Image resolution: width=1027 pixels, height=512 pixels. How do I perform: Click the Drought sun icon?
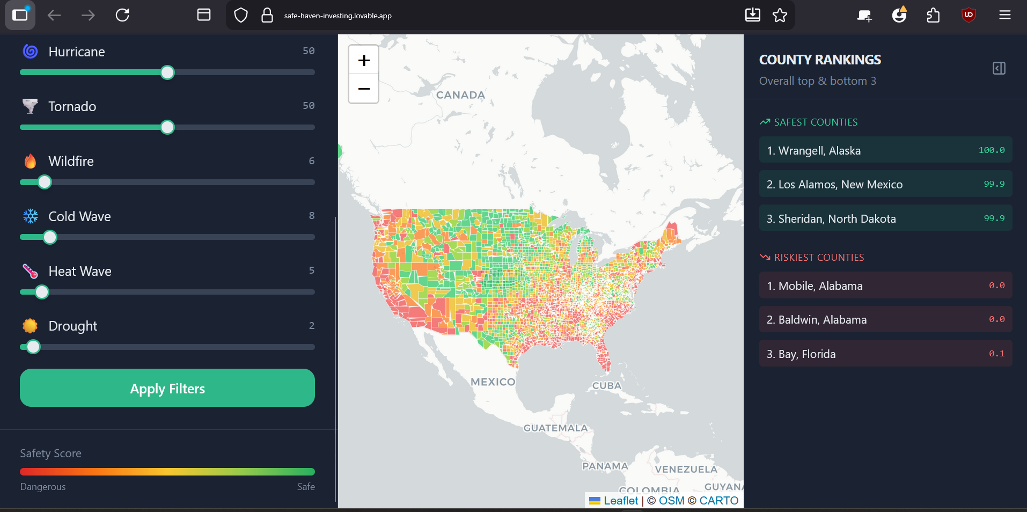(x=31, y=326)
